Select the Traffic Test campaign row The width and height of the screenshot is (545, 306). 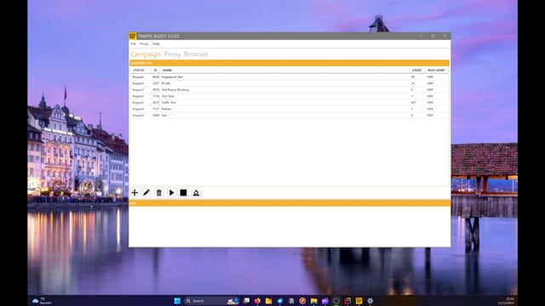pyautogui.click(x=290, y=103)
